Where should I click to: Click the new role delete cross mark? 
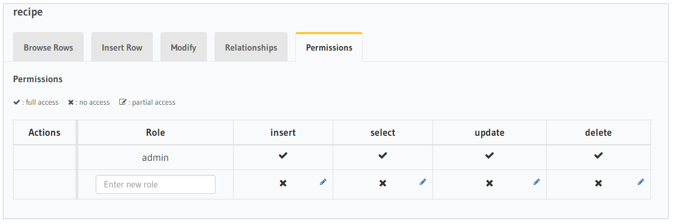point(598,183)
